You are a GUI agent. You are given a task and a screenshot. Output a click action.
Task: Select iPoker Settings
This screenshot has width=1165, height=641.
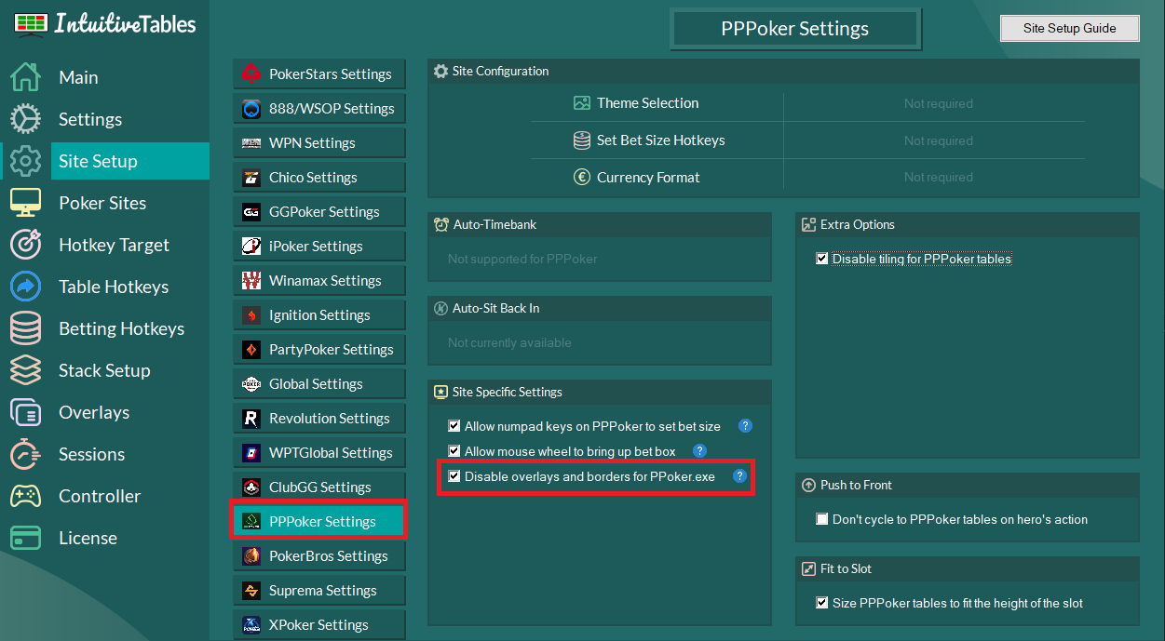click(318, 247)
